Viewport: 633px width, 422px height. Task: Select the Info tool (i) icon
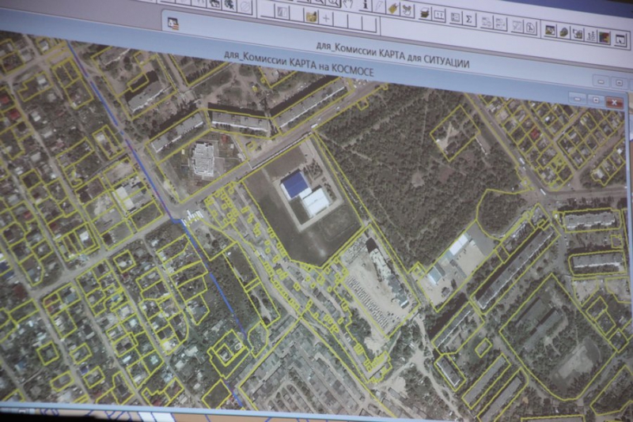(x=365, y=5)
